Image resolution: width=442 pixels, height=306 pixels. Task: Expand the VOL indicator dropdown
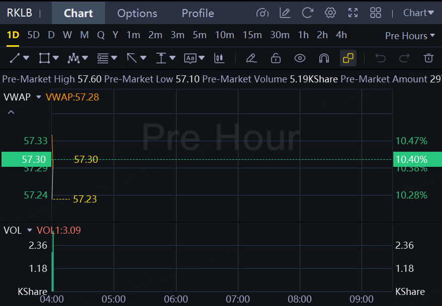(x=30, y=230)
